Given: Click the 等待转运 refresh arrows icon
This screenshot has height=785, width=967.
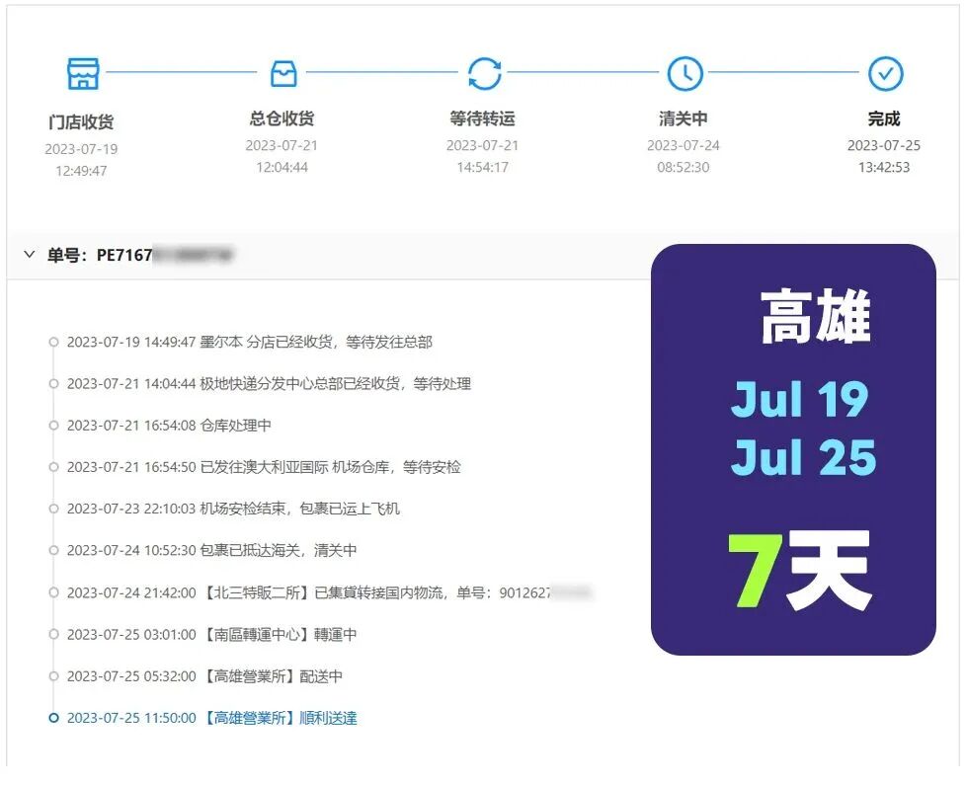Looking at the screenshot, I should point(484,73).
